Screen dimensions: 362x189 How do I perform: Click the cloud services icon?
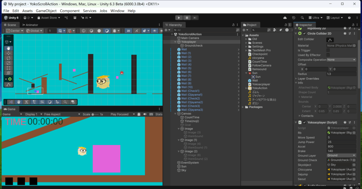click(285, 18)
